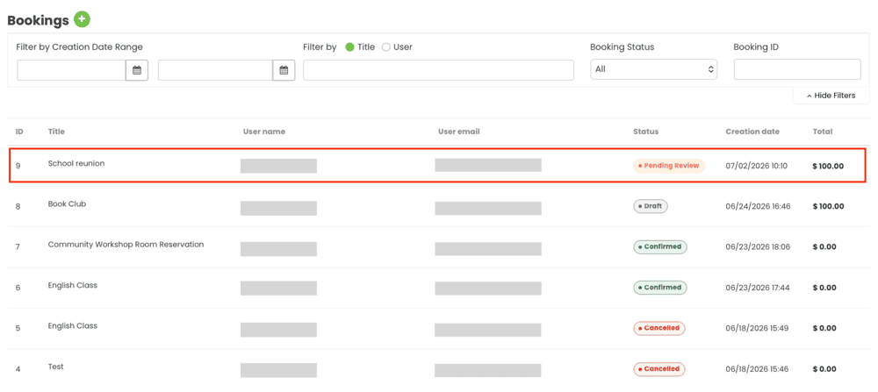Click creation date 06/18/2026 15:46
The image size is (878, 392).
click(x=757, y=369)
